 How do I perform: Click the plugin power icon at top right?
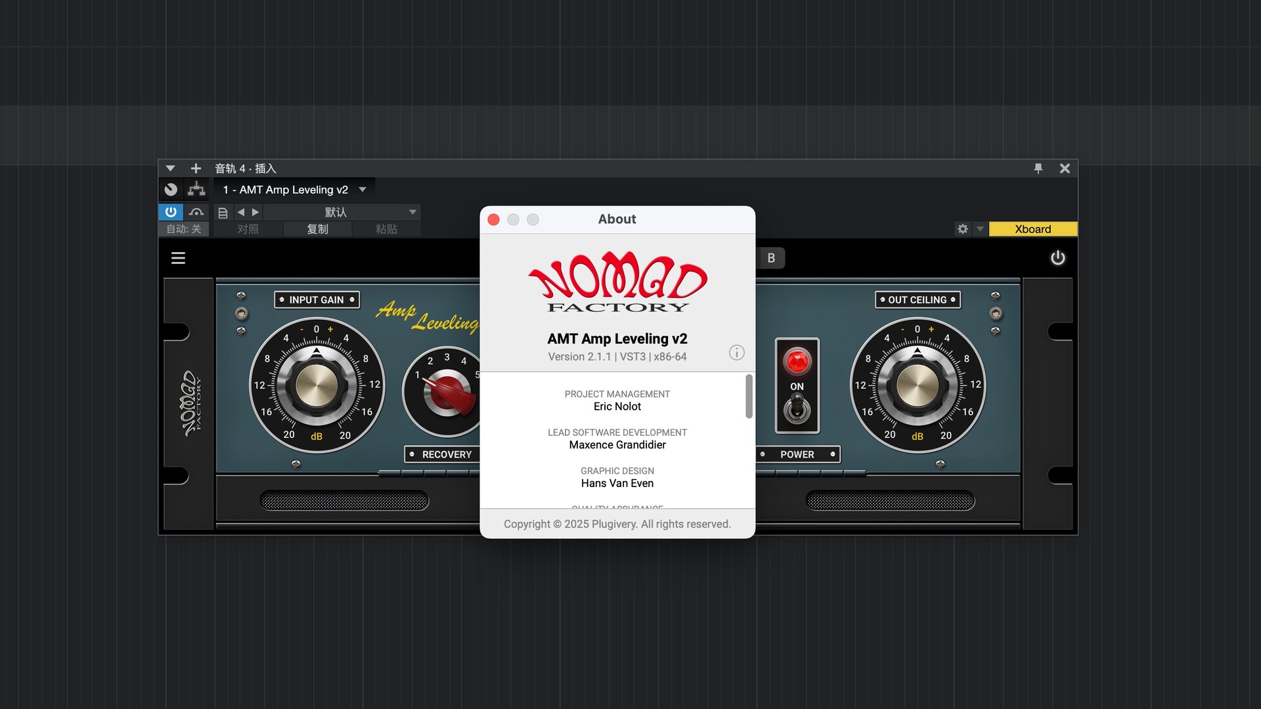point(1057,258)
